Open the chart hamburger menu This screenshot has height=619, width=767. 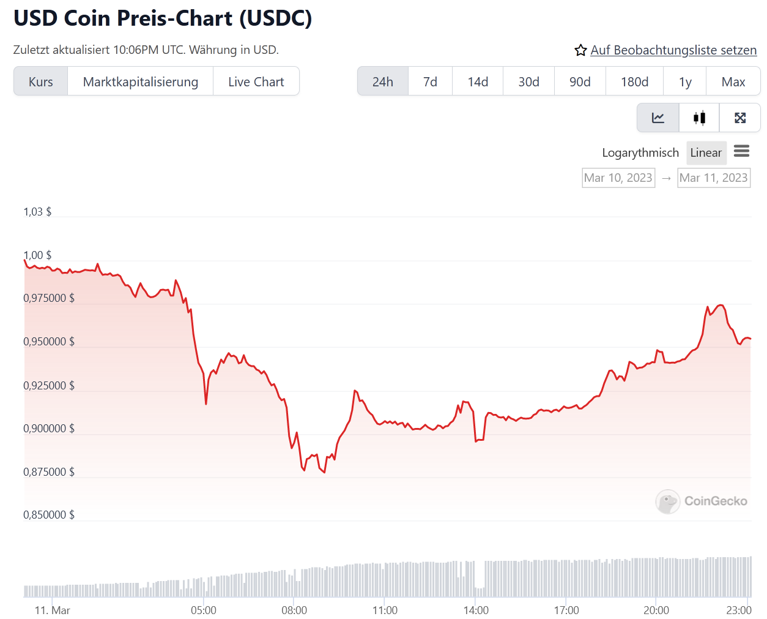741,151
